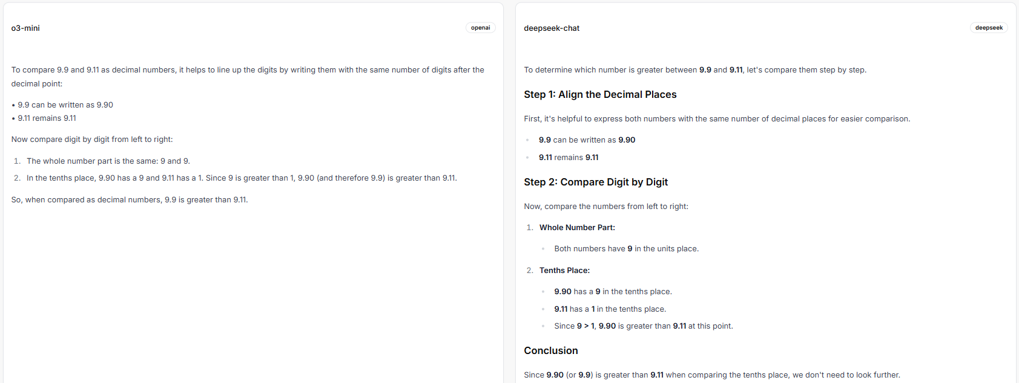This screenshot has height=383, width=1019.
Task: Click the deepseek bullet 'Both numbers have 9 in the units place'
Action: [x=627, y=249]
